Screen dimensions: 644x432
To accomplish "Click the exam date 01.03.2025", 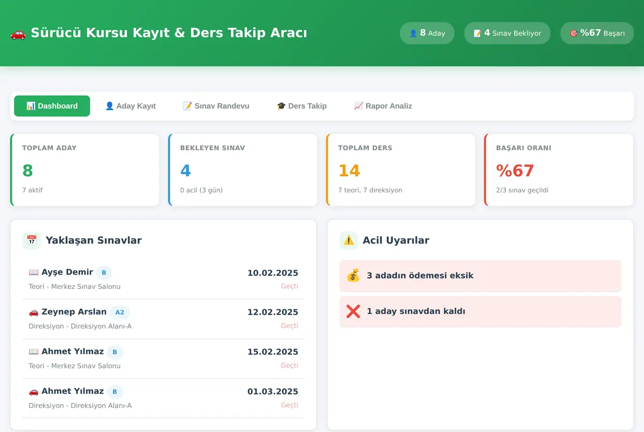I will 273,392.
